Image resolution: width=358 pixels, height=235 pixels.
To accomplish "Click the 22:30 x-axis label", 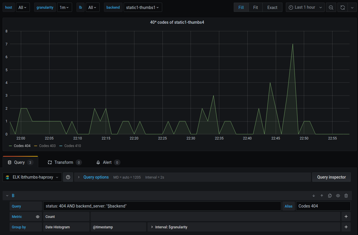I will coord(191,138).
